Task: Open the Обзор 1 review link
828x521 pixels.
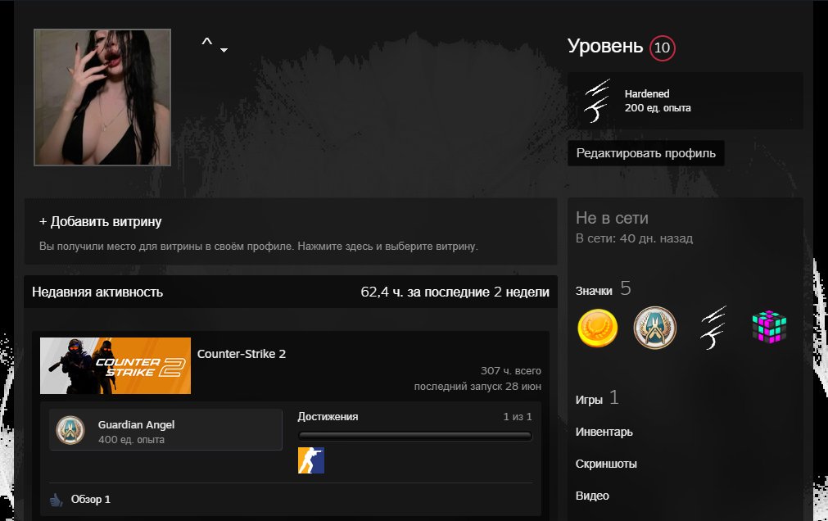Action: [x=91, y=500]
